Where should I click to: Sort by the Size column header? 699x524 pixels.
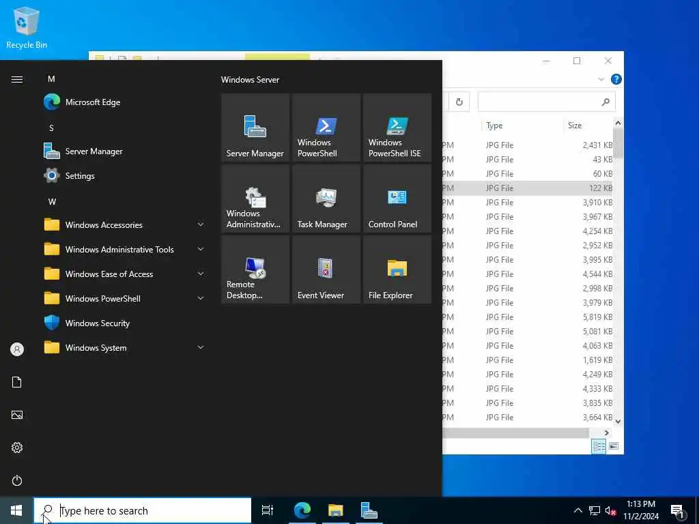pyautogui.click(x=588, y=126)
